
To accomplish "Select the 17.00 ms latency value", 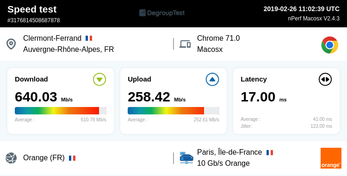I will 264,97.
